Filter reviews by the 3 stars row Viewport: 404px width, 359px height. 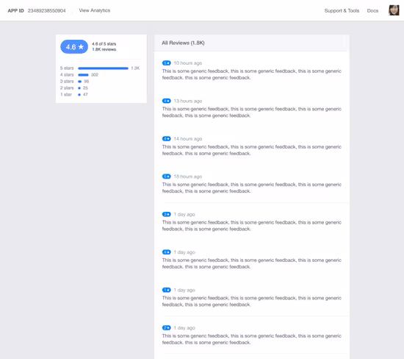pos(74,82)
